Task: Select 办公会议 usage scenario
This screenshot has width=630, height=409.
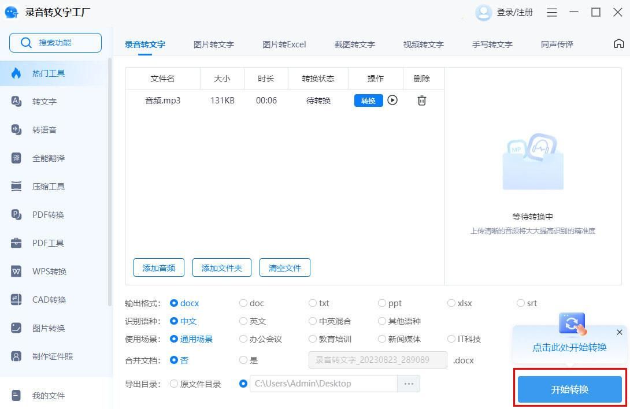Action: [243, 339]
